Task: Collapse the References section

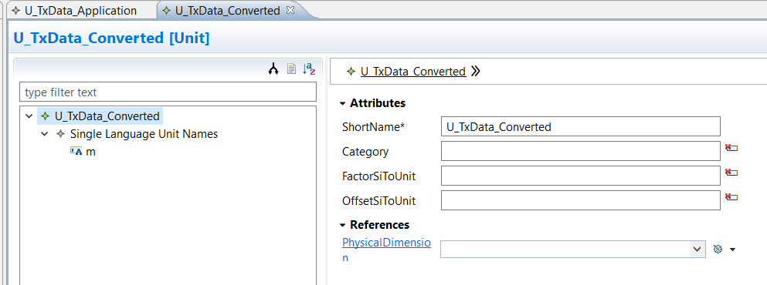Action: coord(342,225)
